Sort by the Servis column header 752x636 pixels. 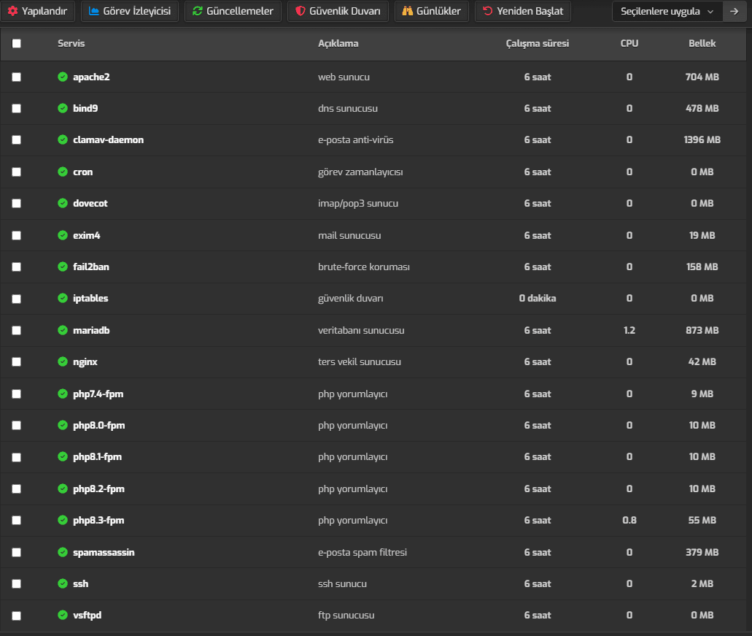click(71, 44)
